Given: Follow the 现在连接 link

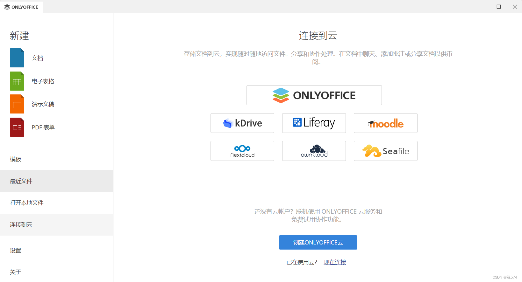Looking at the screenshot, I should click(x=335, y=262).
